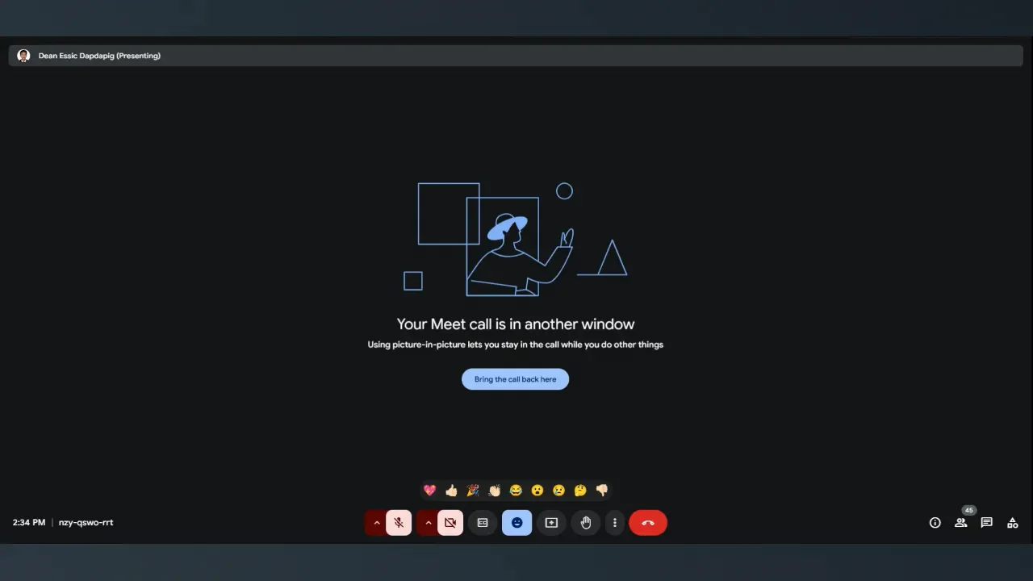
Task: Send the thumbs down reaction
Action: 602,491
